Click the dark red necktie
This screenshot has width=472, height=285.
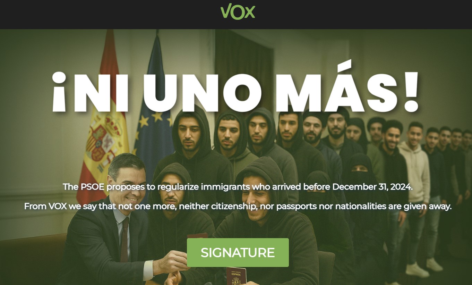[x=124, y=240]
